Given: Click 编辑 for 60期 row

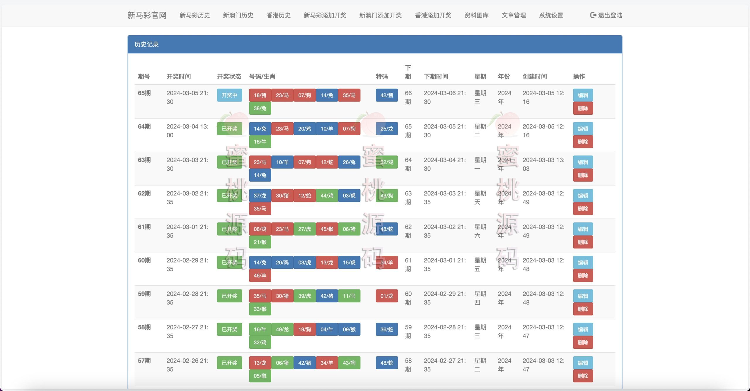Looking at the screenshot, I should [583, 263].
